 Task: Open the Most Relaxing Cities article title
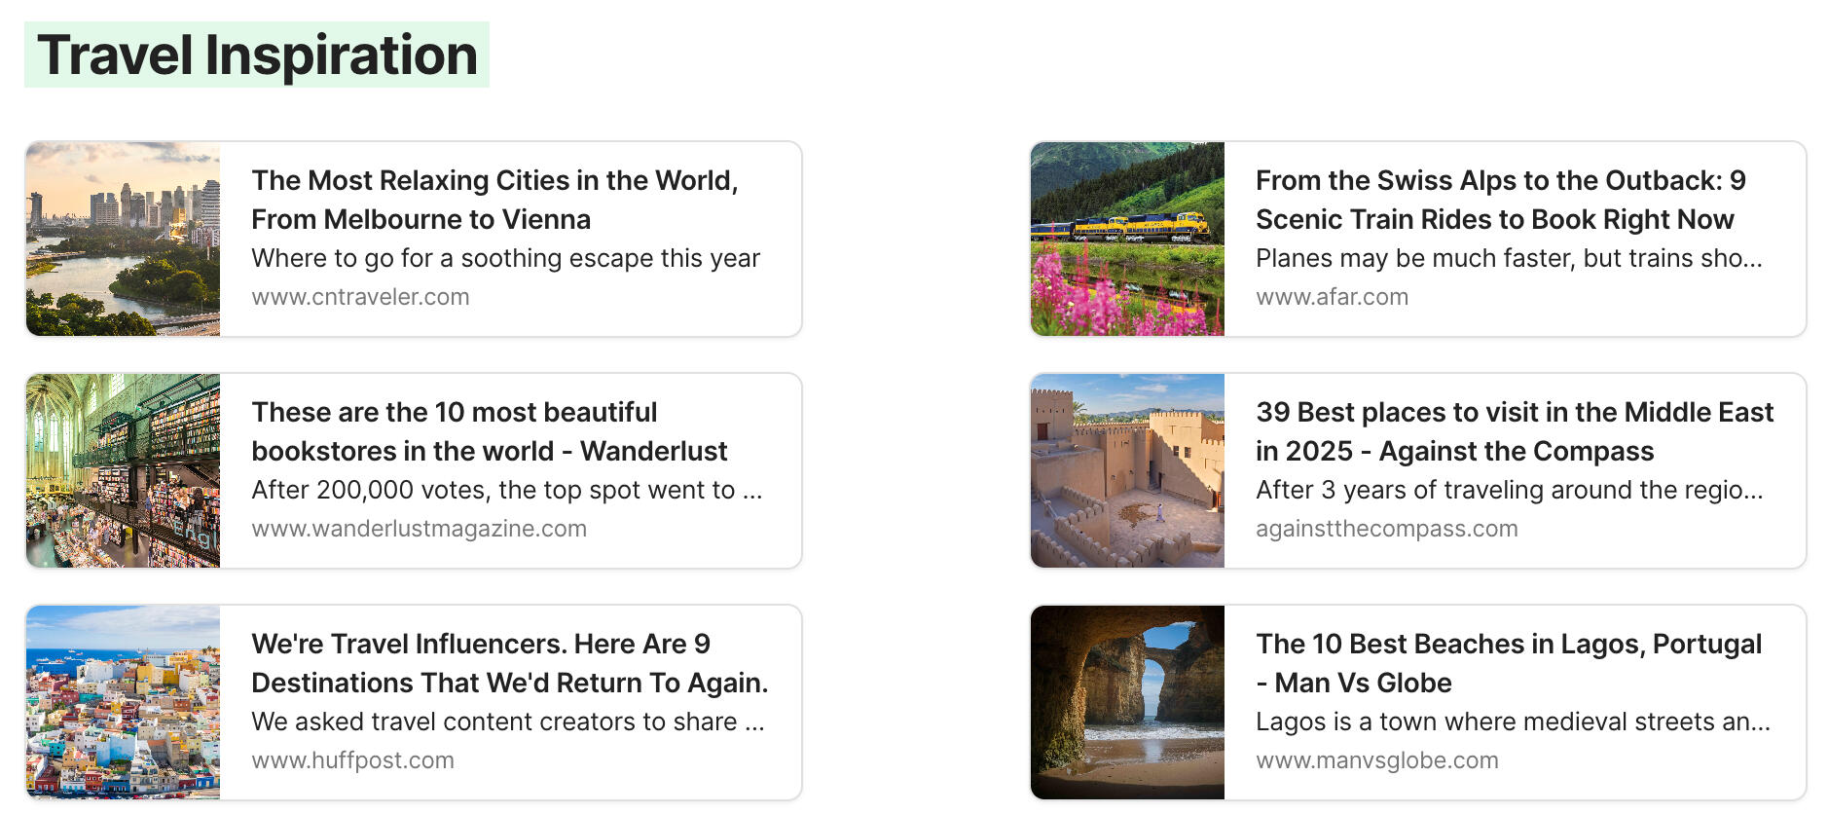tap(494, 200)
